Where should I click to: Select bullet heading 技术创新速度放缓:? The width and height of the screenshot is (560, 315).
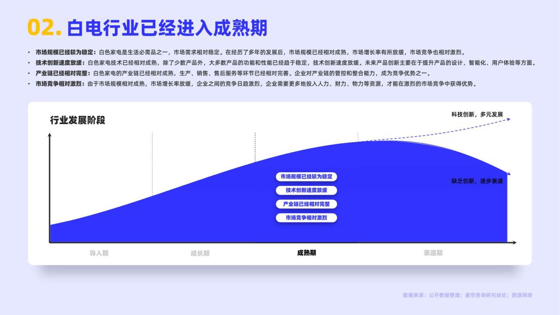pyautogui.click(x=60, y=63)
